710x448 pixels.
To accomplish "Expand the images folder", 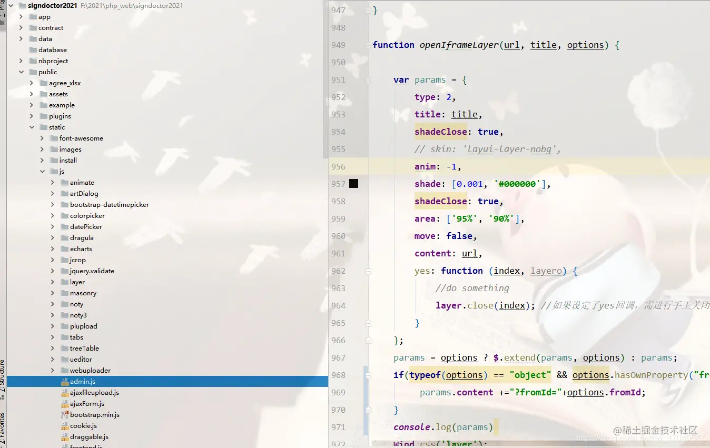I will tap(42, 150).
